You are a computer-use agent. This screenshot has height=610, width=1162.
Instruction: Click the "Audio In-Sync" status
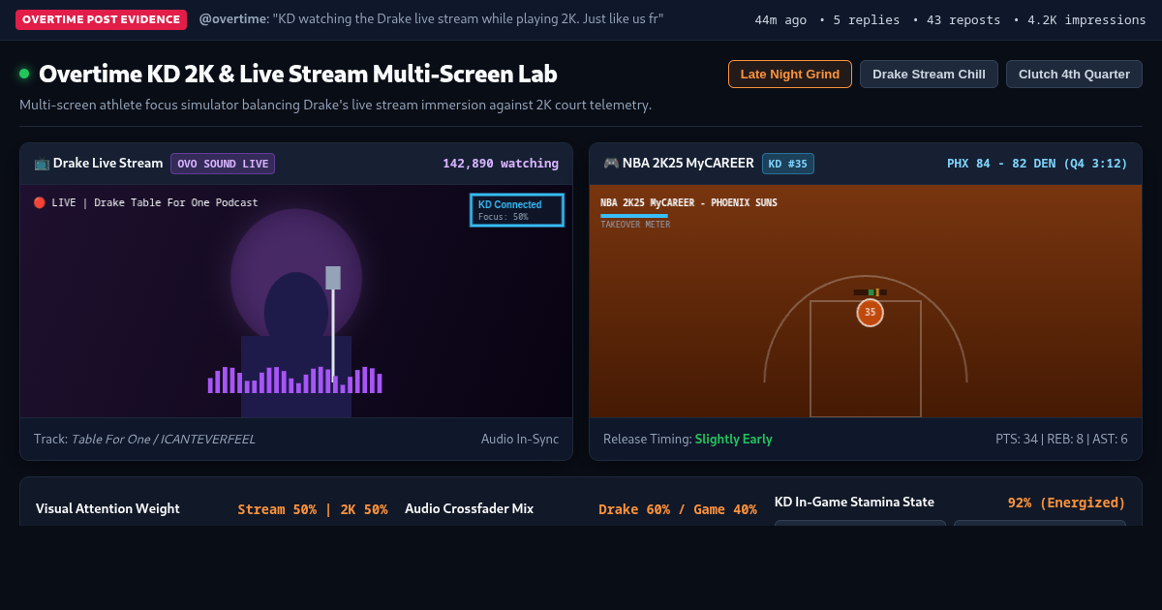coord(520,439)
